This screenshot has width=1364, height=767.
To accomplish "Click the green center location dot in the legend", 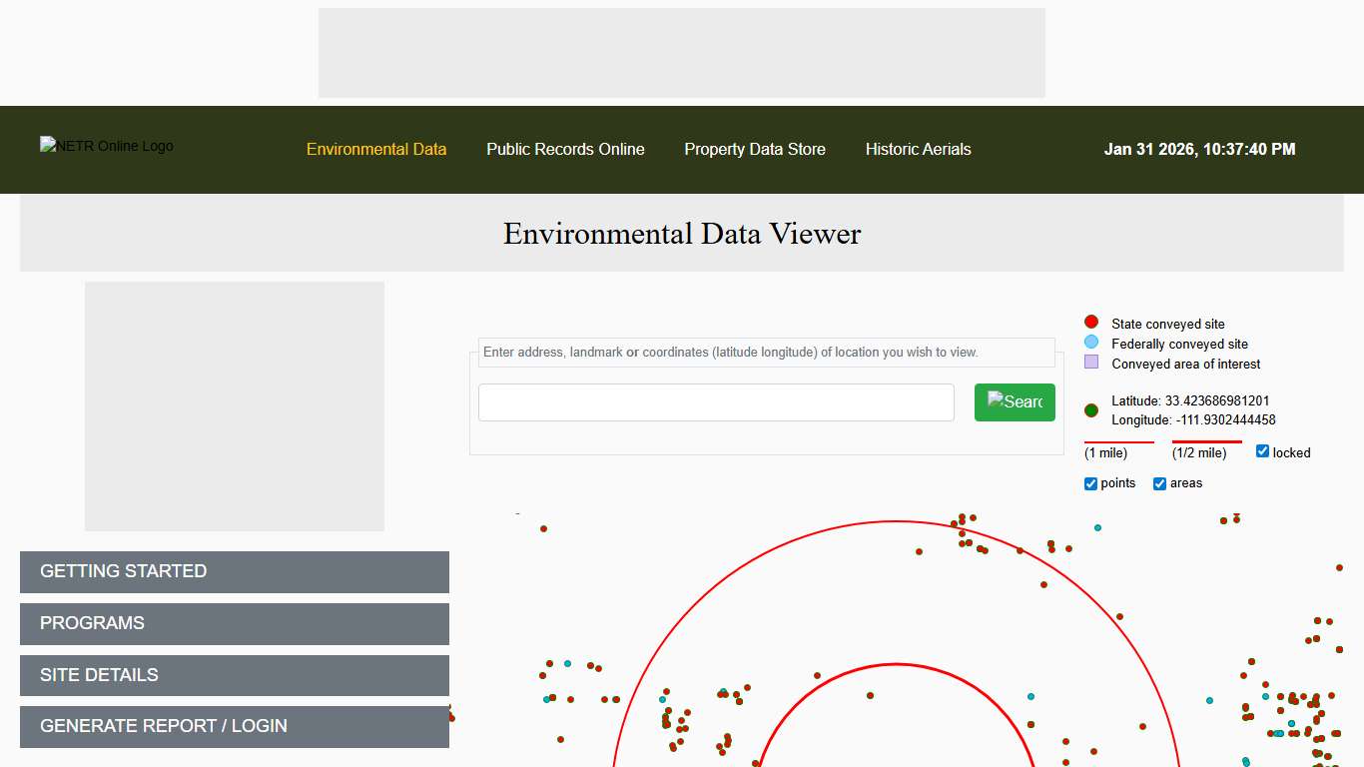I will (x=1090, y=409).
